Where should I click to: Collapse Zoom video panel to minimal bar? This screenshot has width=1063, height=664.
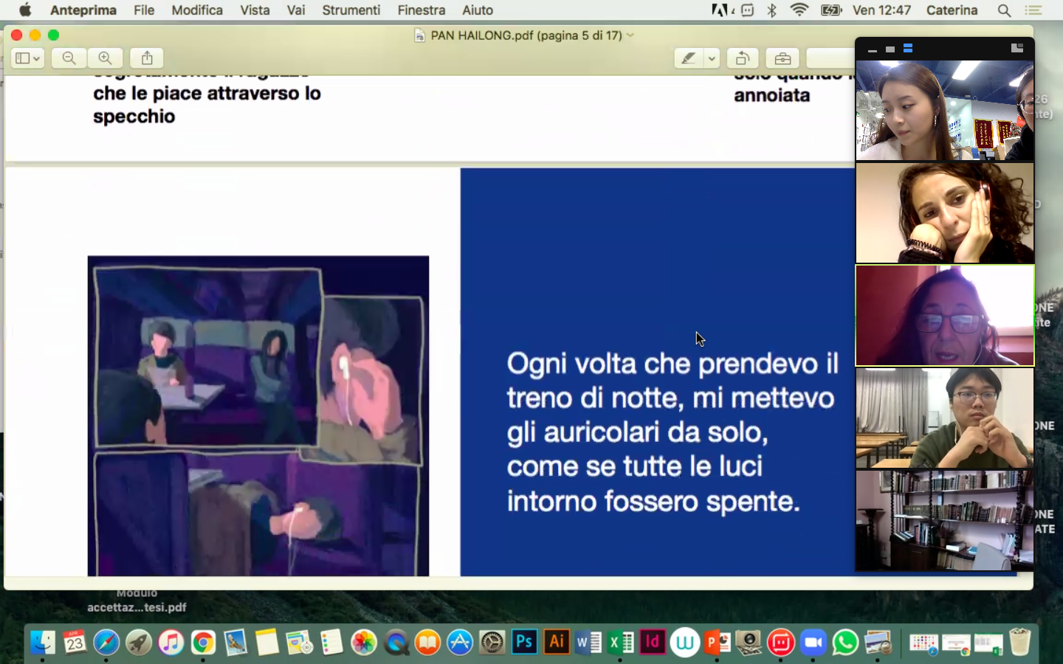pos(873,49)
